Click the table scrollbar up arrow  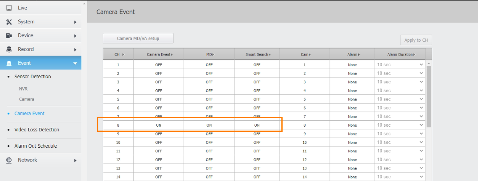tap(429, 64)
